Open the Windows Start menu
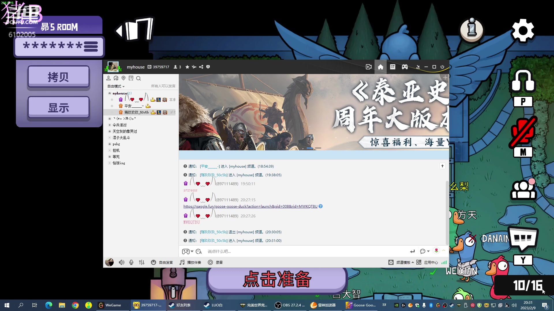 pos(7,305)
